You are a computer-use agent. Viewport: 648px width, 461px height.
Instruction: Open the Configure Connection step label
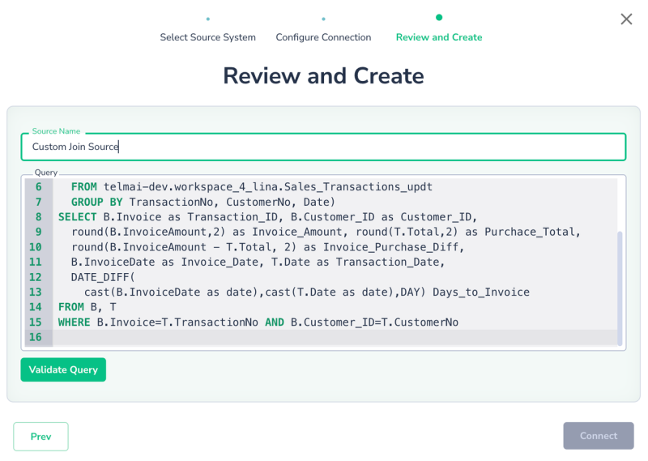[x=323, y=37]
